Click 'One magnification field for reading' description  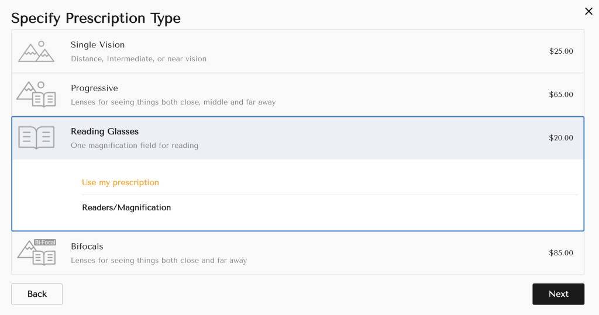click(135, 146)
